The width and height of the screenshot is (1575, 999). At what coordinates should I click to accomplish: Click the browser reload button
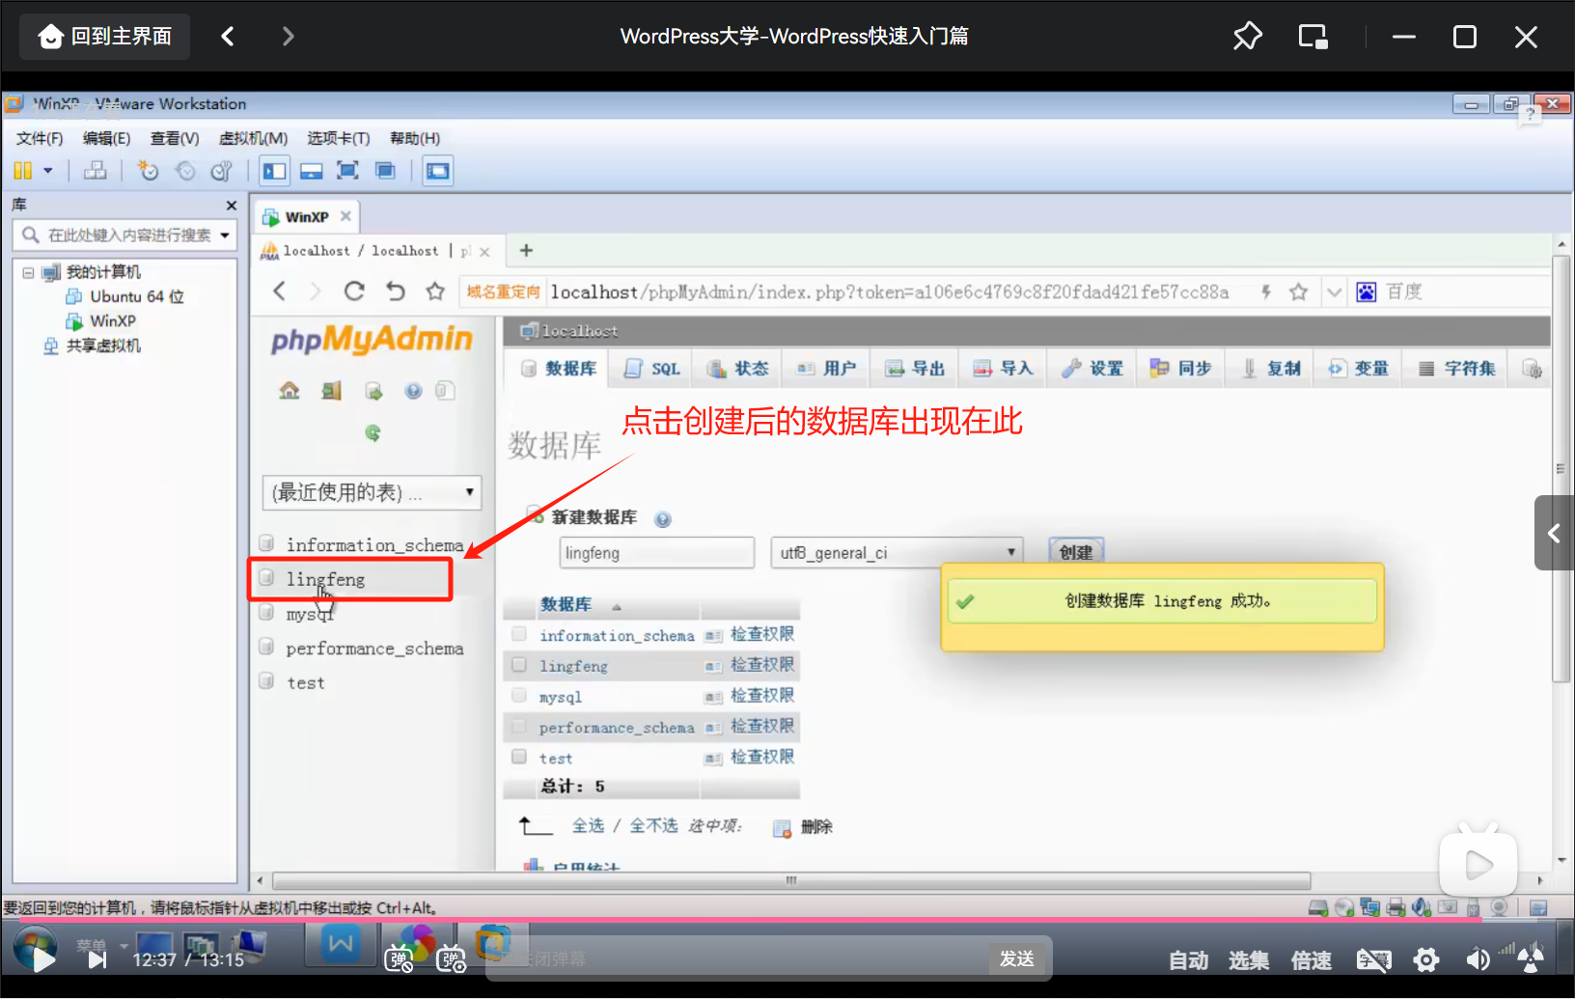pos(354,291)
